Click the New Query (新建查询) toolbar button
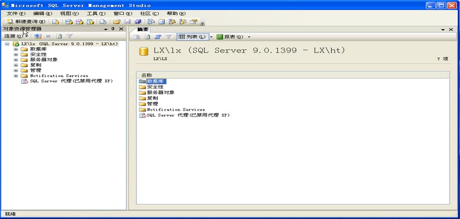Image resolution: width=460 pixels, height=219 pixels. tap(26, 21)
